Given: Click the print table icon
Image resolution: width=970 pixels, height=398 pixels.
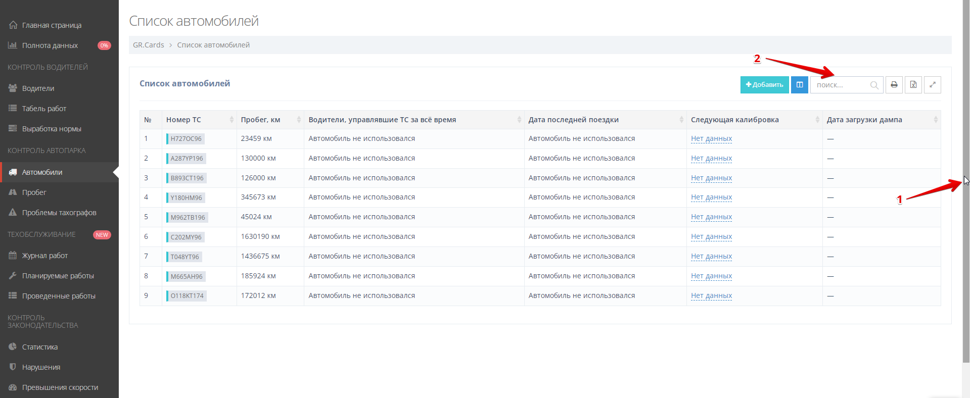Looking at the screenshot, I should [x=894, y=85].
